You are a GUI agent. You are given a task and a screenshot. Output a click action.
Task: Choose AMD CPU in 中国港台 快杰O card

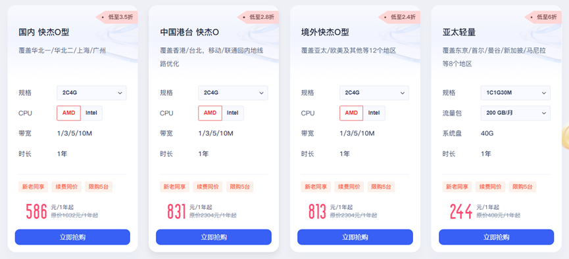(210, 113)
